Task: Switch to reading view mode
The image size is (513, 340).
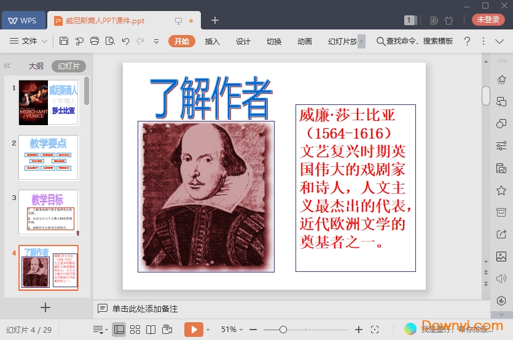Action: [x=151, y=330]
